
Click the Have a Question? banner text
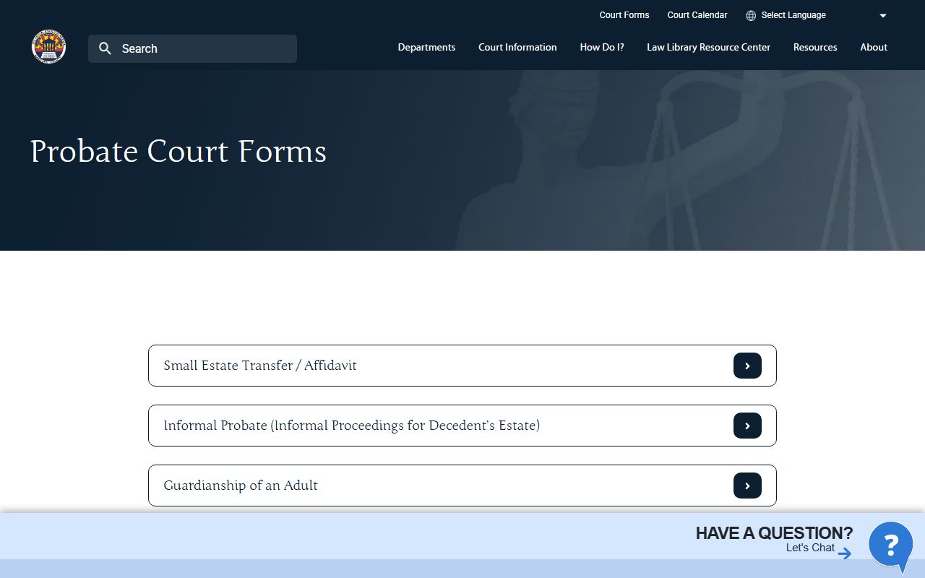tap(774, 533)
